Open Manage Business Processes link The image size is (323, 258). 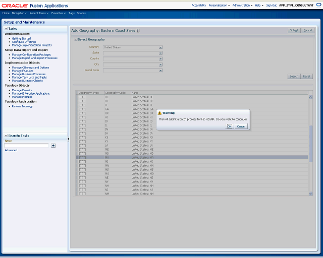coord(29,74)
